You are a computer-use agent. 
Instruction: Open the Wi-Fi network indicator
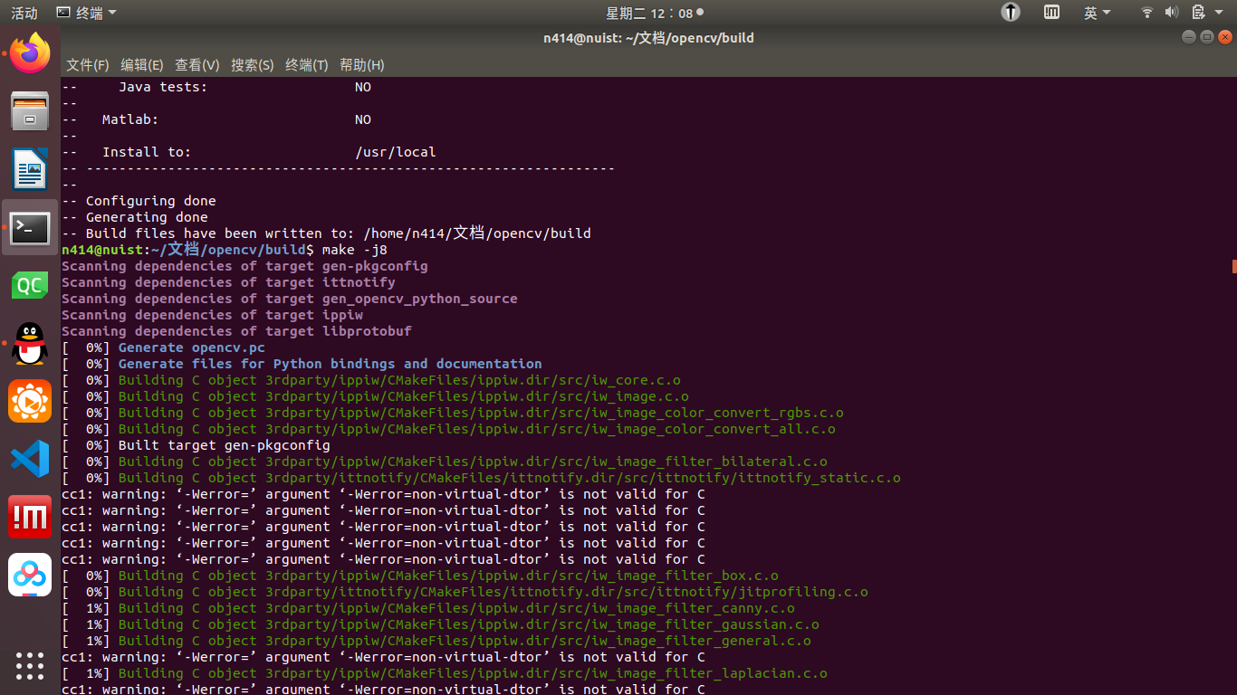click(x=1147, y=13)
